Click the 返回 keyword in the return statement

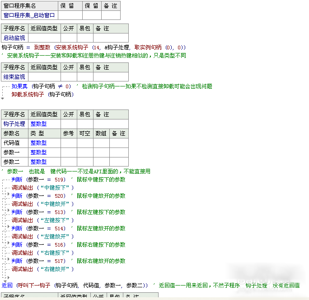coord(7,285)
